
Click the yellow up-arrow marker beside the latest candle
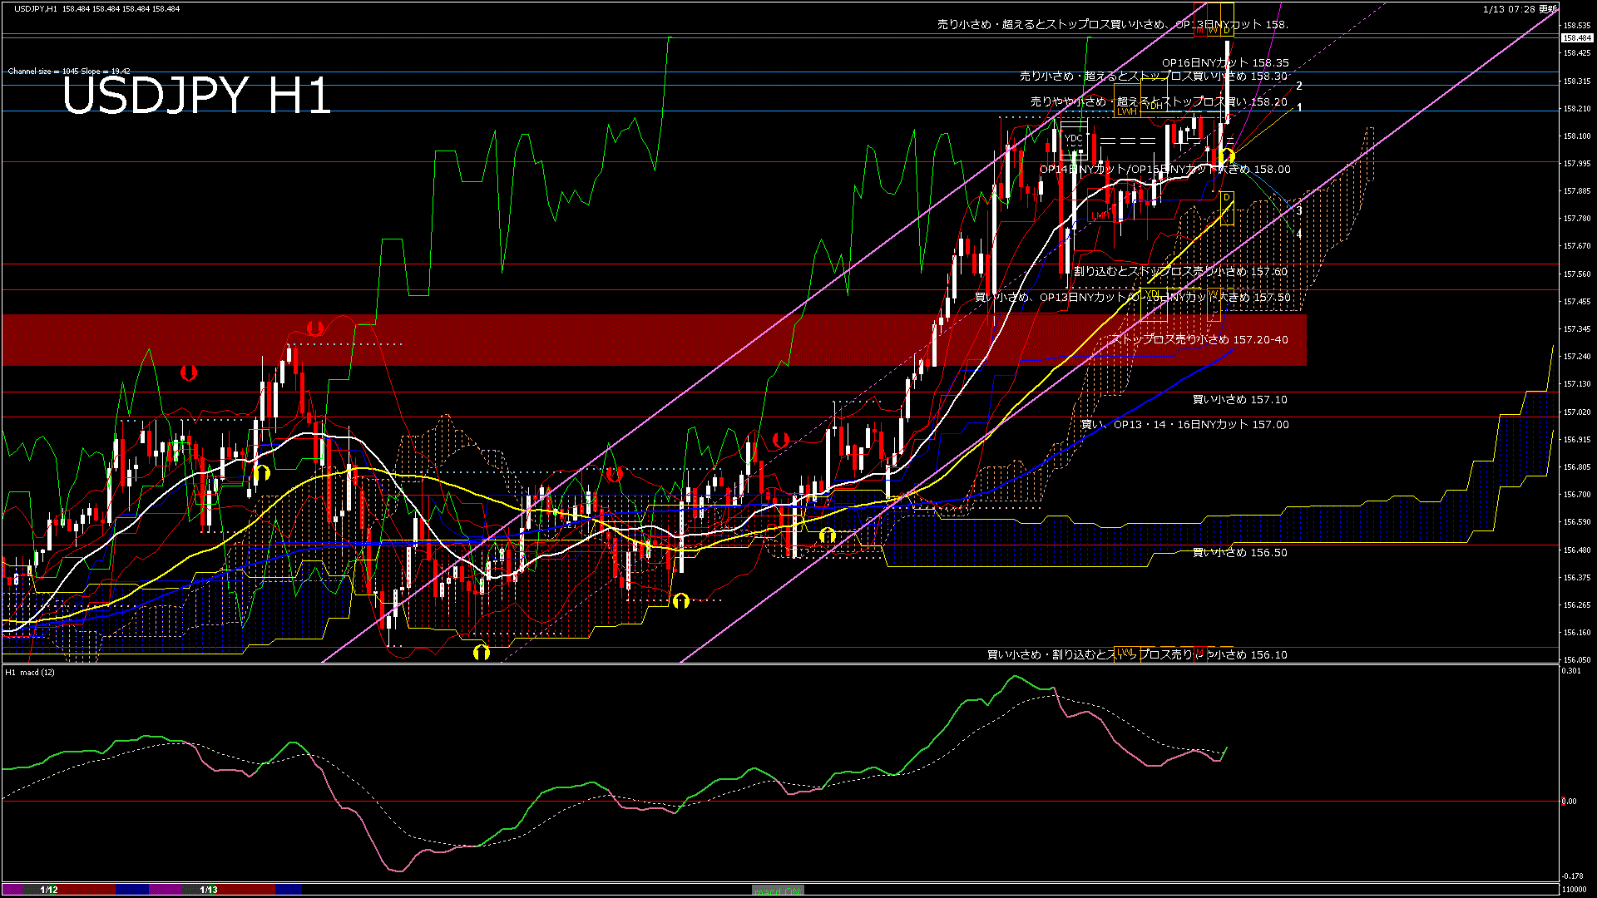1227,156
